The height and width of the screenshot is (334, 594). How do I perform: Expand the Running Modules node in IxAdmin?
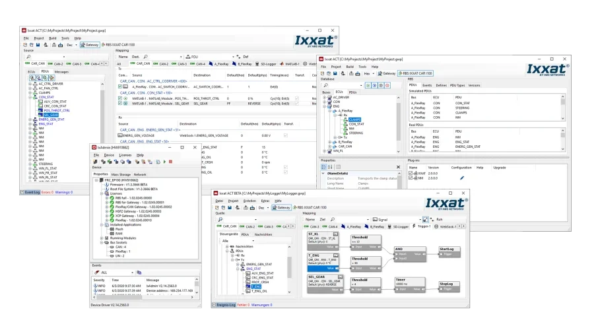tap(102, 238)
